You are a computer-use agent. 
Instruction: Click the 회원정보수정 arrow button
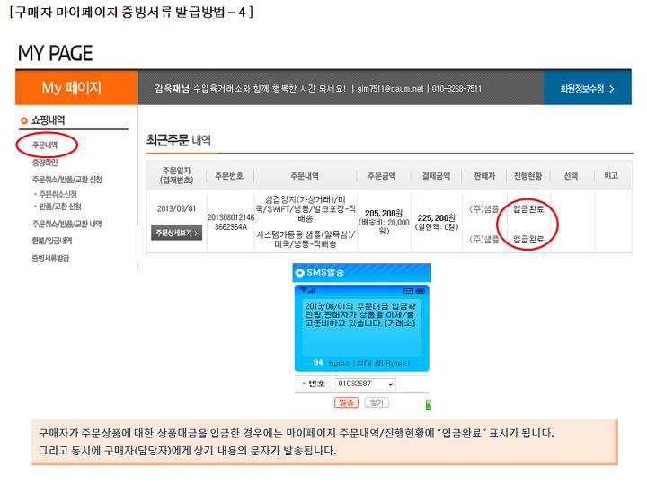588,89
